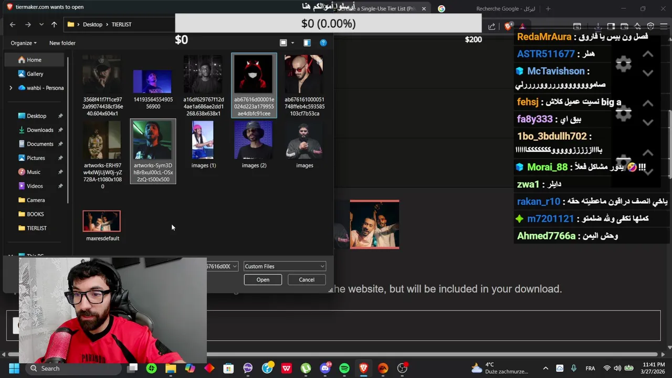Image resolution: width=672 pixels, height=378 pixels.
Task: Close the Single-Use Tier List tab
Action: coord(424,9)
